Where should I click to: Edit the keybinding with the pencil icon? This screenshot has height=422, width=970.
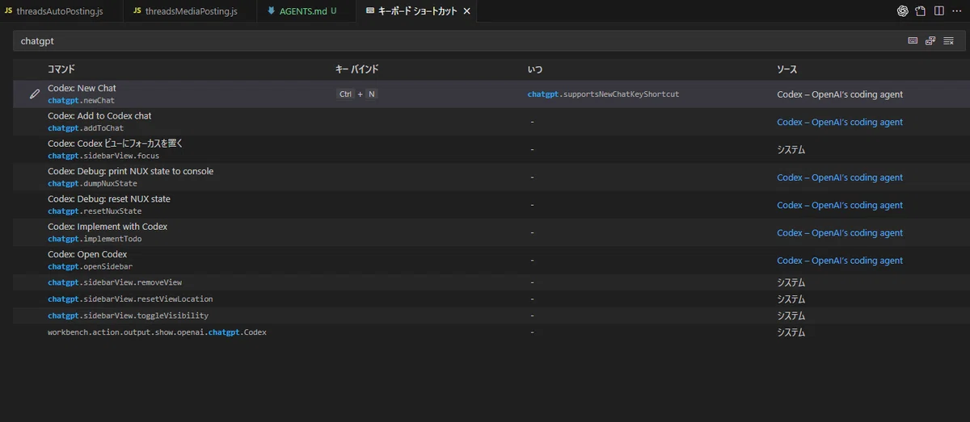35,94
